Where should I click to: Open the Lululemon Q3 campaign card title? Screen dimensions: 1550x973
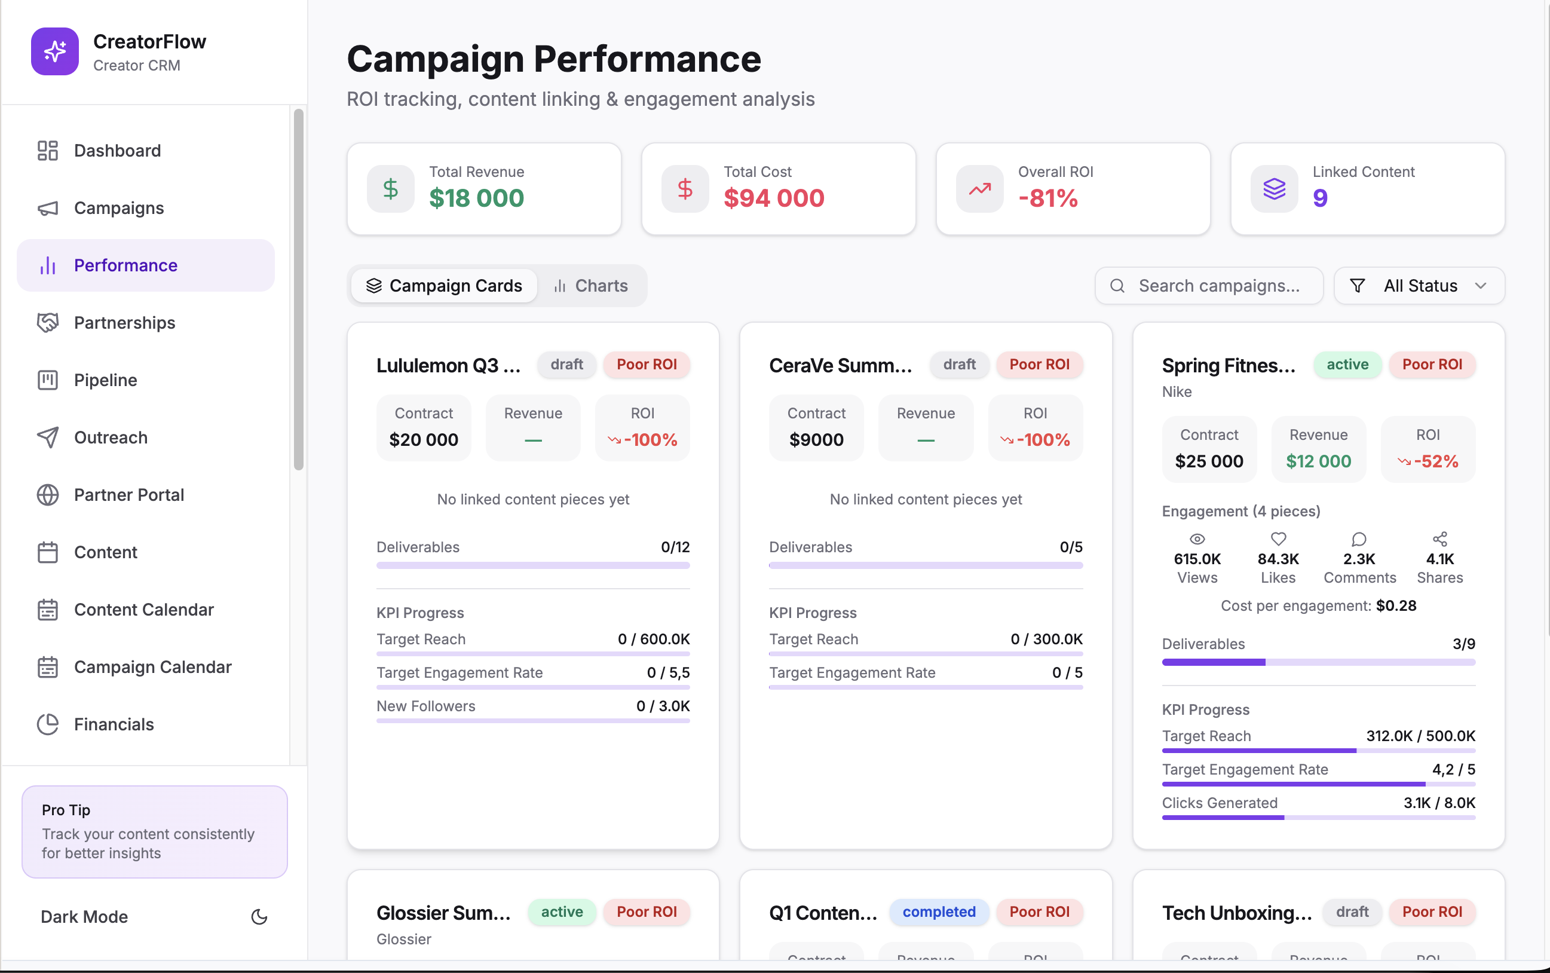coord(449,366)
